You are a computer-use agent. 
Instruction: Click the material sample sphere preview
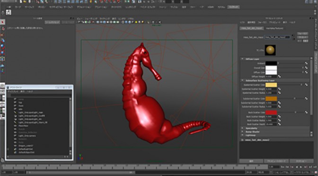[x=270, y=50]
